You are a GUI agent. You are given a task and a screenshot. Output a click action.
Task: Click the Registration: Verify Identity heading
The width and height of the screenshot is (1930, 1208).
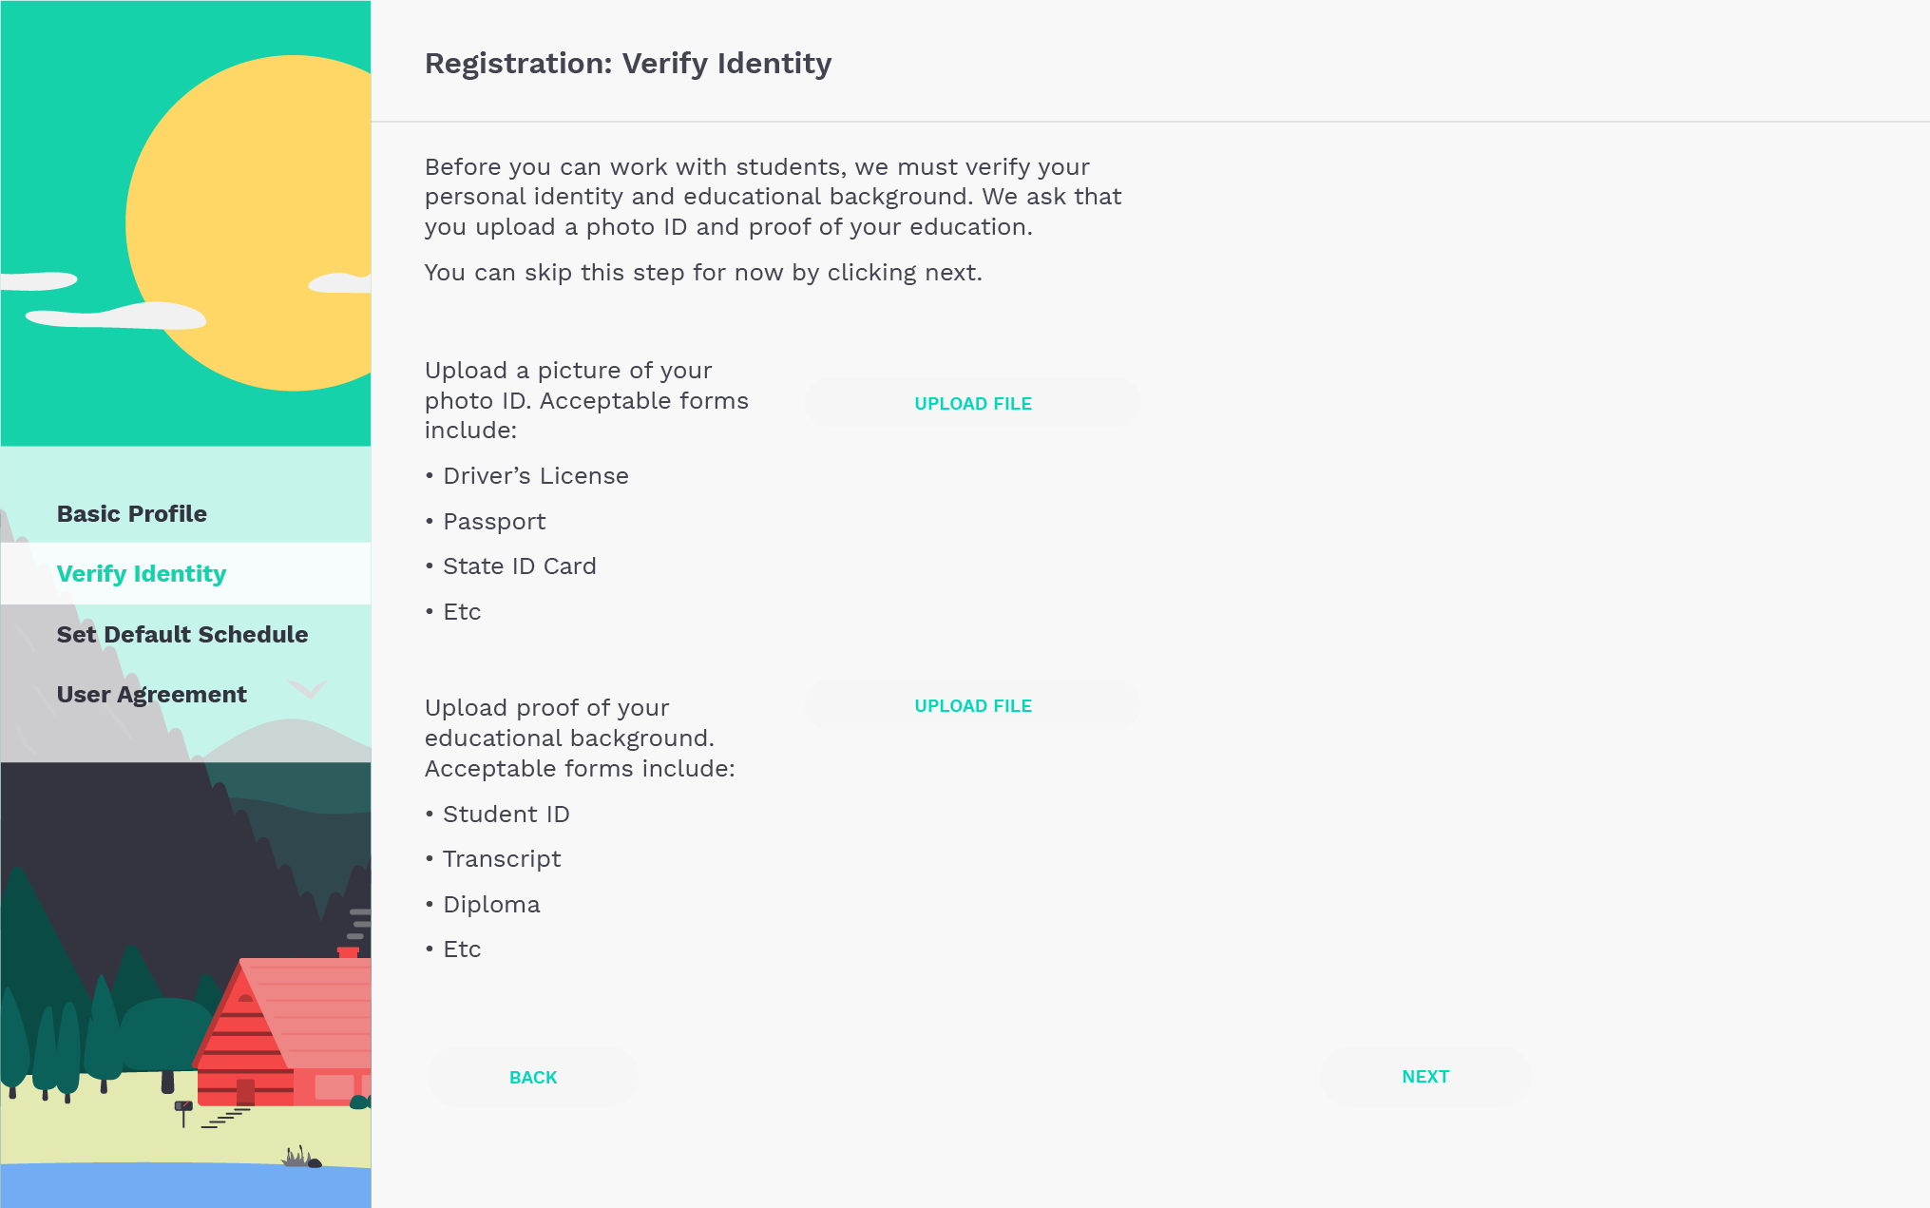pos(628,63)
